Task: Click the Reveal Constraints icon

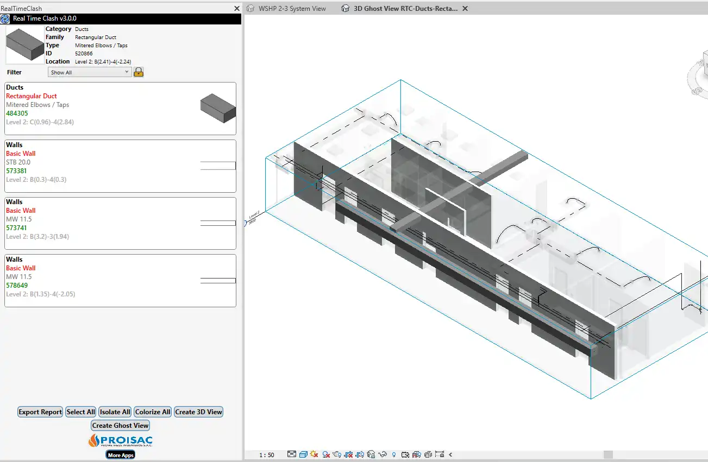Action: (x=439, y=454)
